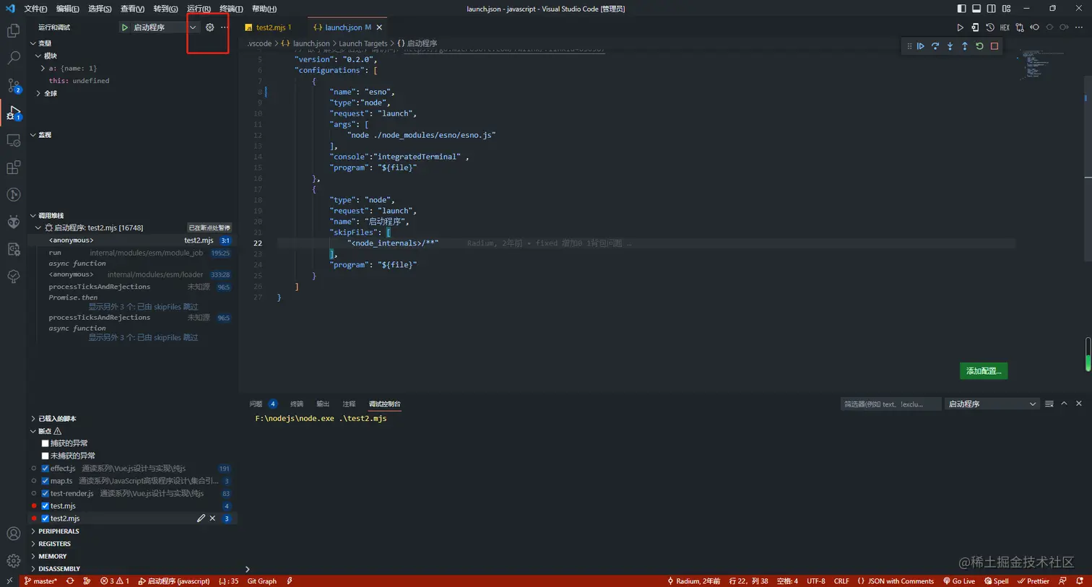The height and width of the screenshot is (587, 1092).
Task: Toggle the bottom panel layout icon
Action: pos(976,9)
